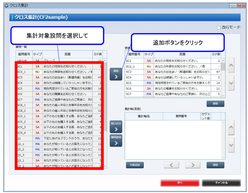Click 削除 to remove a 表頭 entry
The height and width of the screenshot is (193, 248).
click(215, 103)
